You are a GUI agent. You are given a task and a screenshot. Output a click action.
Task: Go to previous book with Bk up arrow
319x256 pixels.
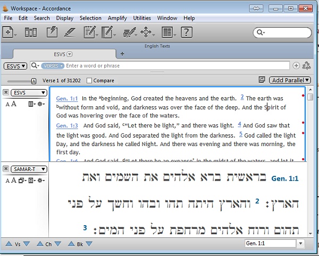[71, 244]
